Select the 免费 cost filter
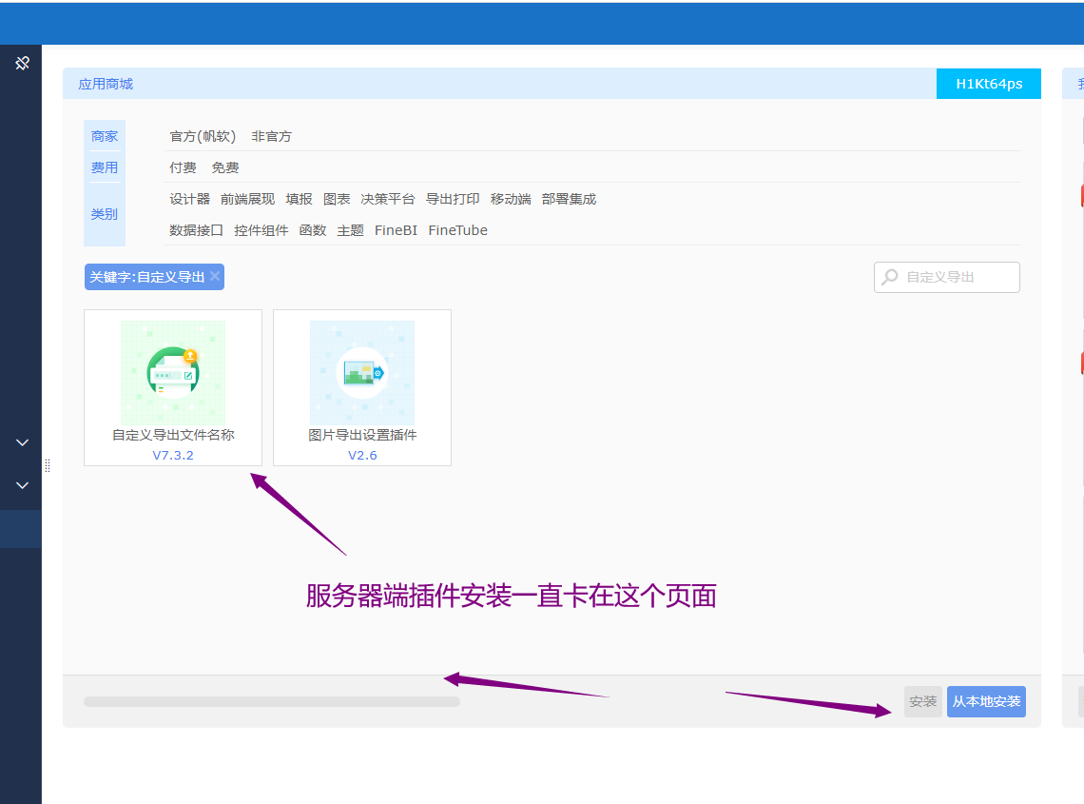This screenshot has width=1084, height=804. coord(225,168)
